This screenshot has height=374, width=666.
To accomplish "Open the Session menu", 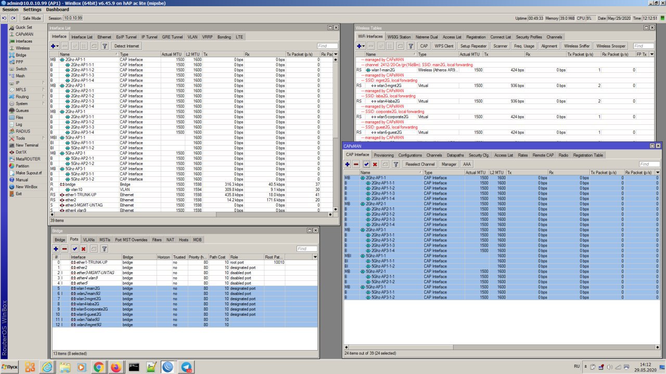I will click(10, 9).
